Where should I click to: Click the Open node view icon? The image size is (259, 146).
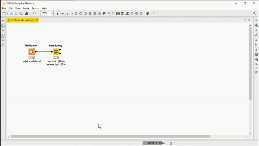pyautogui.click(x=108, y=13)
